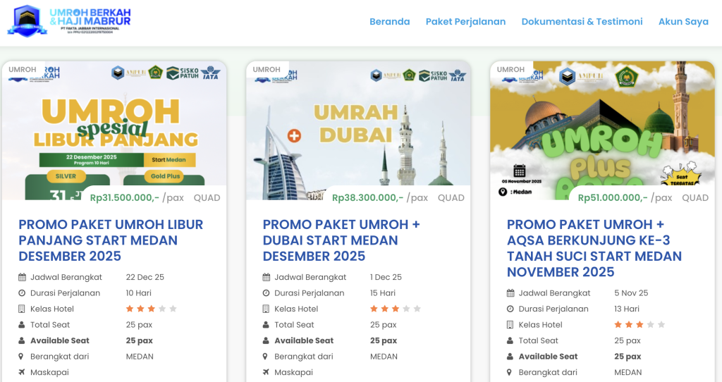Go to Dokumentasi & Testimoni page
Image resolution: width=722 pixels, height=382 pixels.
[x=582, y=22]
